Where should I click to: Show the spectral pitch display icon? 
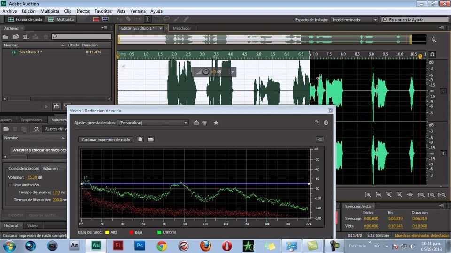[105, 19]
